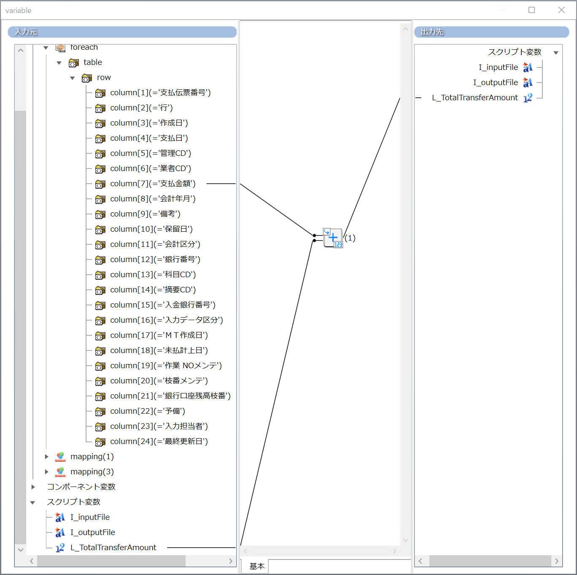Click the column[18] 未払計上日 icon
This screenshot has width=577, height=575.
tap(100, 351)
